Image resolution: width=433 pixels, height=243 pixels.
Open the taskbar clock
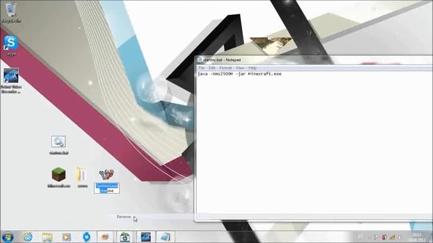(x=417, y=237)
